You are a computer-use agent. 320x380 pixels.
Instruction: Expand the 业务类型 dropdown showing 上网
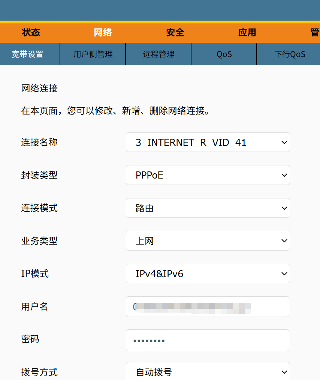click(208, 241)
